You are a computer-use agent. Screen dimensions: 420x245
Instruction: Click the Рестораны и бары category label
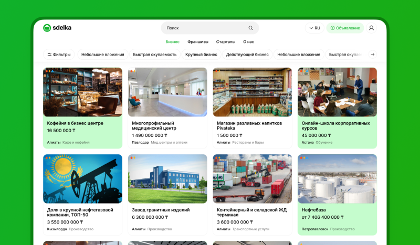(248, 143)
